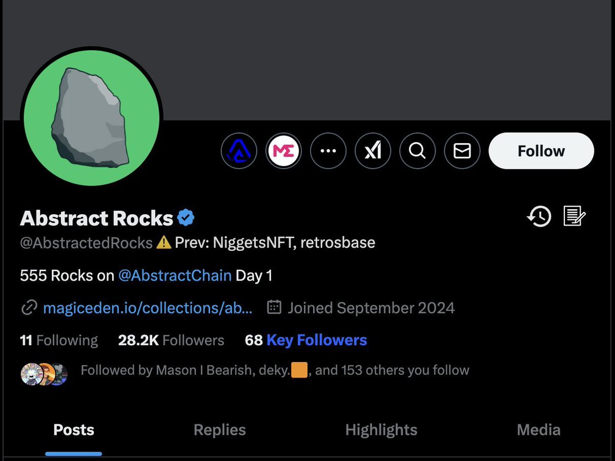615x461 pixels.
Task: Open the username history clock icon
Action: tap(539, 216)
